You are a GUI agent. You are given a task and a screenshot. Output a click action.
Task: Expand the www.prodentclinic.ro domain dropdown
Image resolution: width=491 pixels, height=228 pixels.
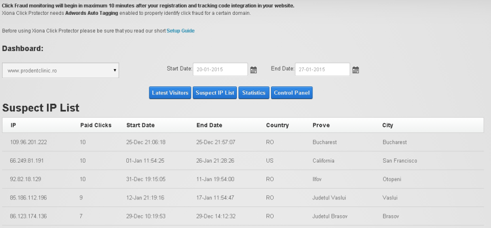coord(60,70)
